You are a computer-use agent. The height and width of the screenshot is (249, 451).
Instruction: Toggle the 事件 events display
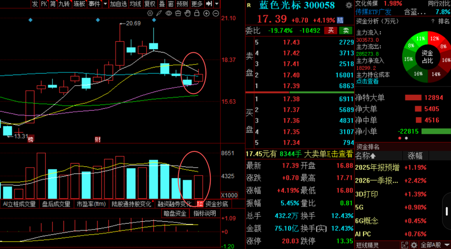click(94, 4)
